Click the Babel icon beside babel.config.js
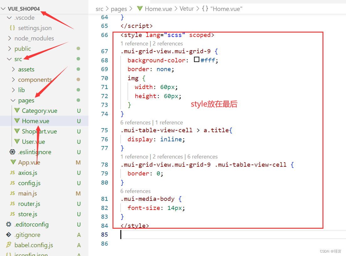This screenshot has height=256, width=346. [8, 245]
